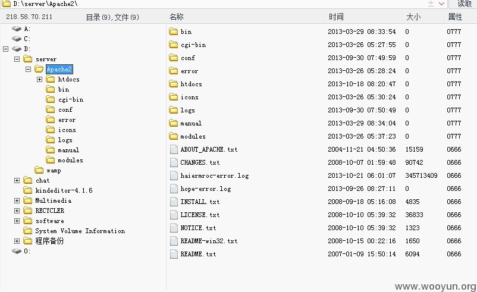The image size is (477, 292).
Task: Click the LICENSE.txt file icon
Action: click(x=174, y=215)
